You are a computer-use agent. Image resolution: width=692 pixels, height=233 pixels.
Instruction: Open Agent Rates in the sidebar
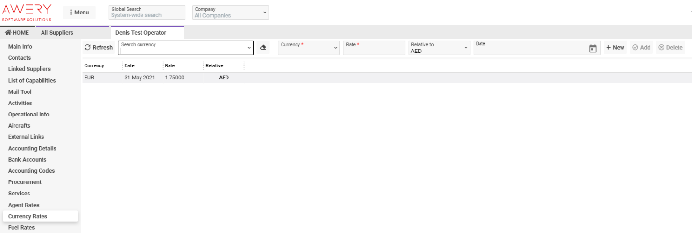[24, 205]
